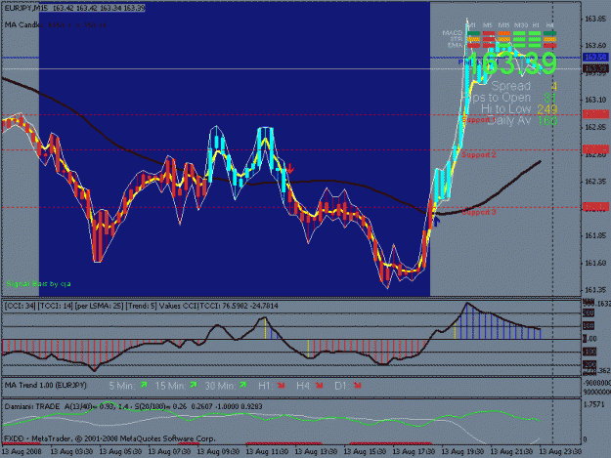Click the 13 Aug 03:30 time label
Screen dimensions: 611x458
pyautogui.click(x=71, y=452)
